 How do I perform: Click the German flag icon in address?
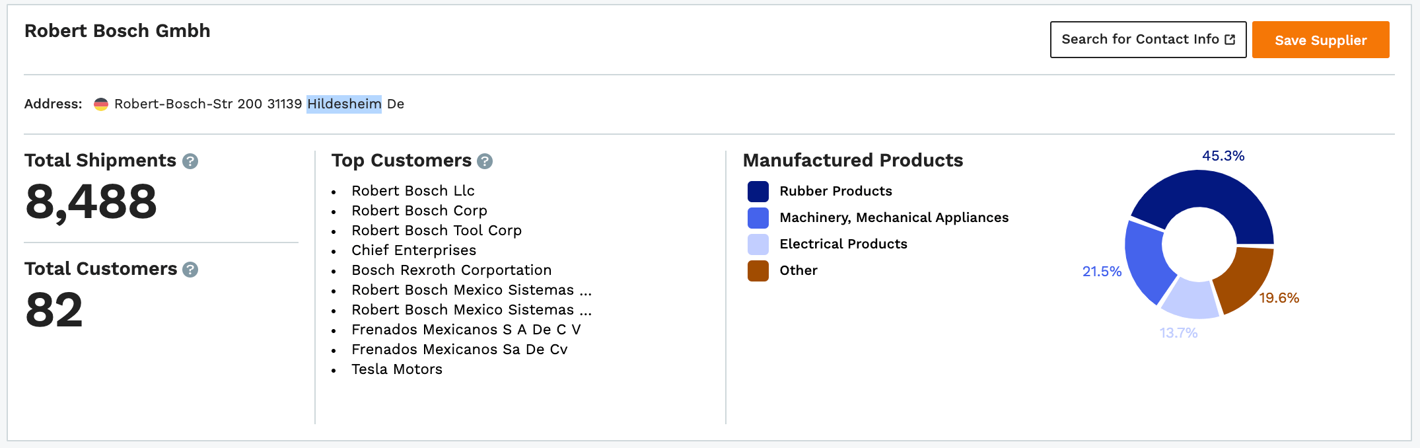pyautogui.click(x=101, y=104)
